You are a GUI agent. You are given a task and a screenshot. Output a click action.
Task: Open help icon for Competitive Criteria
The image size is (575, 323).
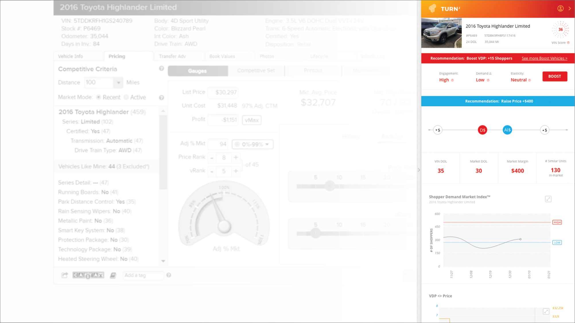(x=162, y=68)
